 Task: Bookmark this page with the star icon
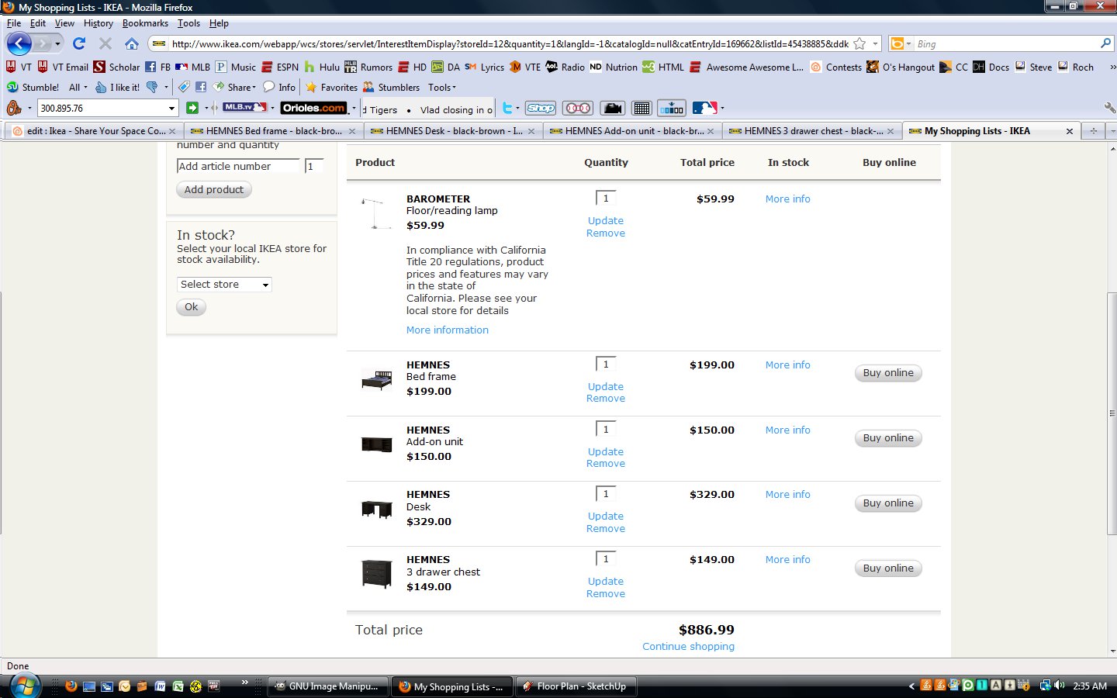[859, 43]
